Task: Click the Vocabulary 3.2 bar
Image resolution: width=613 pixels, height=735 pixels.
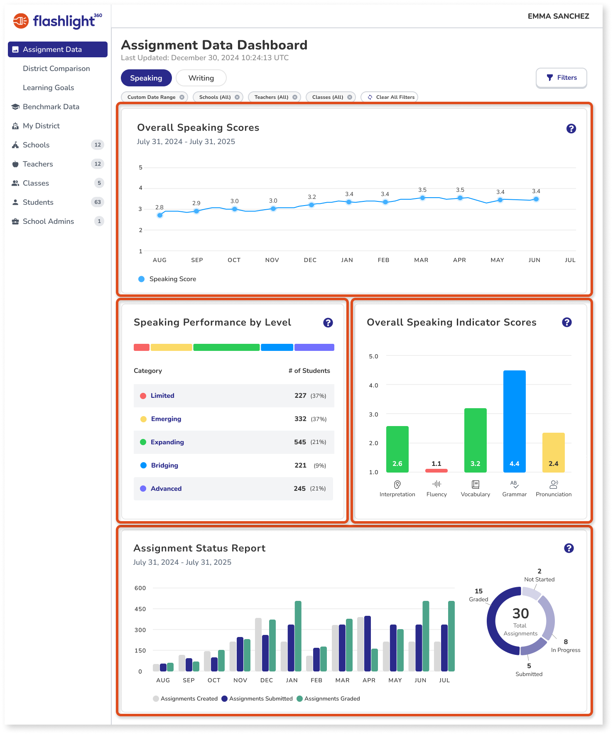Action: coord(476,440)
